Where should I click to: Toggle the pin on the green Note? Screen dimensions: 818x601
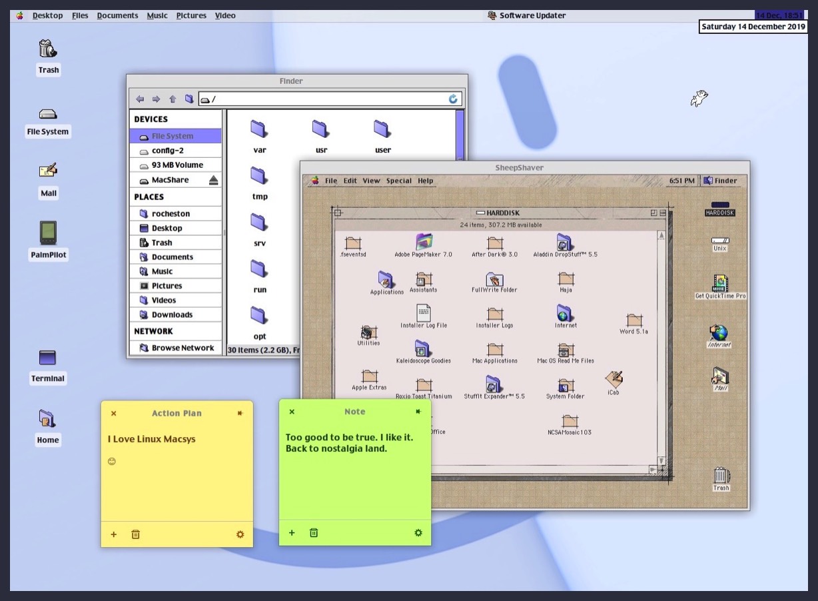click(x=418, y=412)
